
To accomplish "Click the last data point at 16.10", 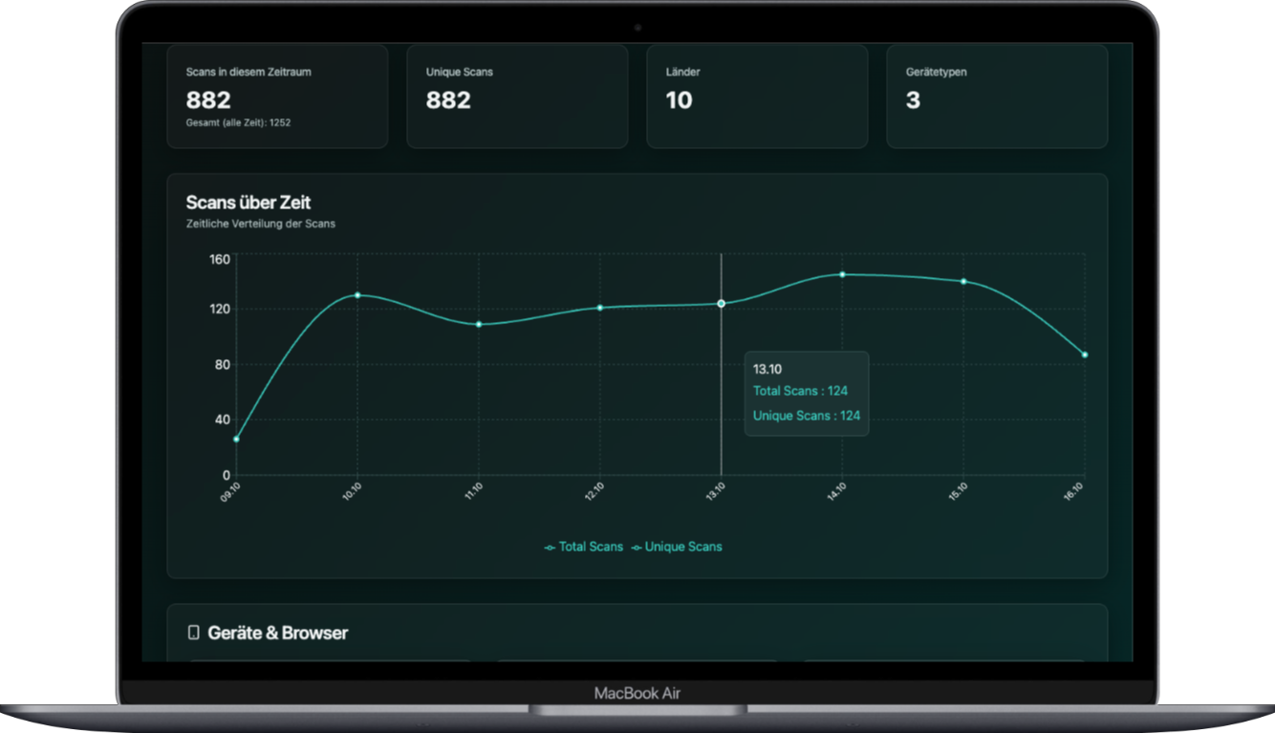I will coord(1085,355).
